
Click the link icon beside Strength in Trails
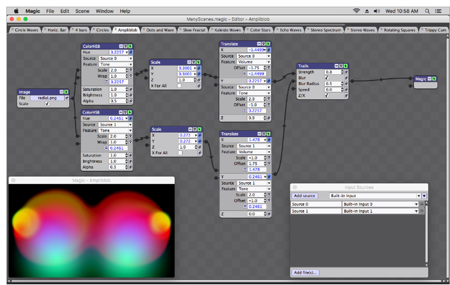tap(346, 72)
